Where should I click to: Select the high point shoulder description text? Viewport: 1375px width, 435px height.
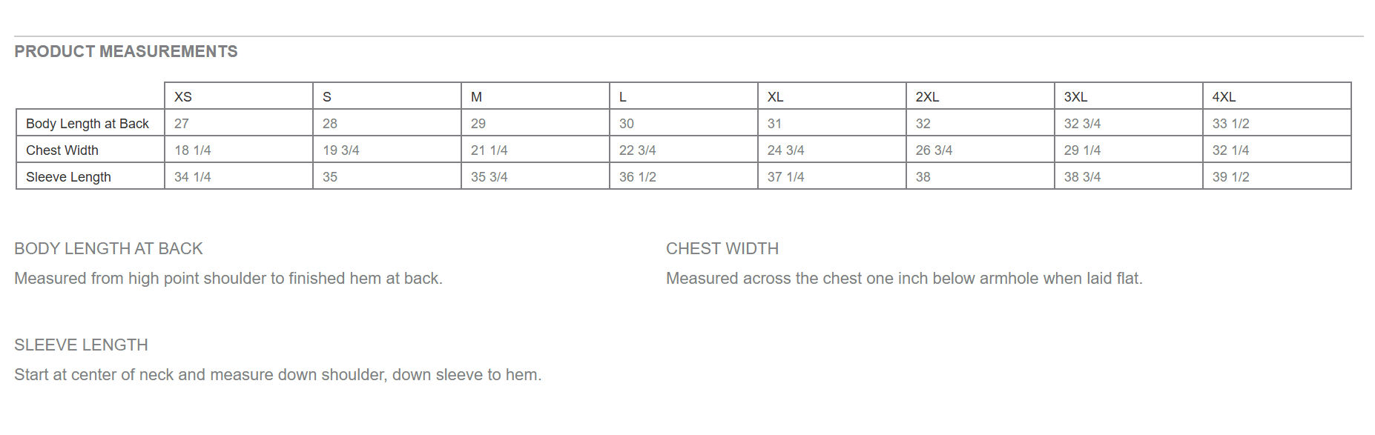pyautogui.click(x=228, y=279)
